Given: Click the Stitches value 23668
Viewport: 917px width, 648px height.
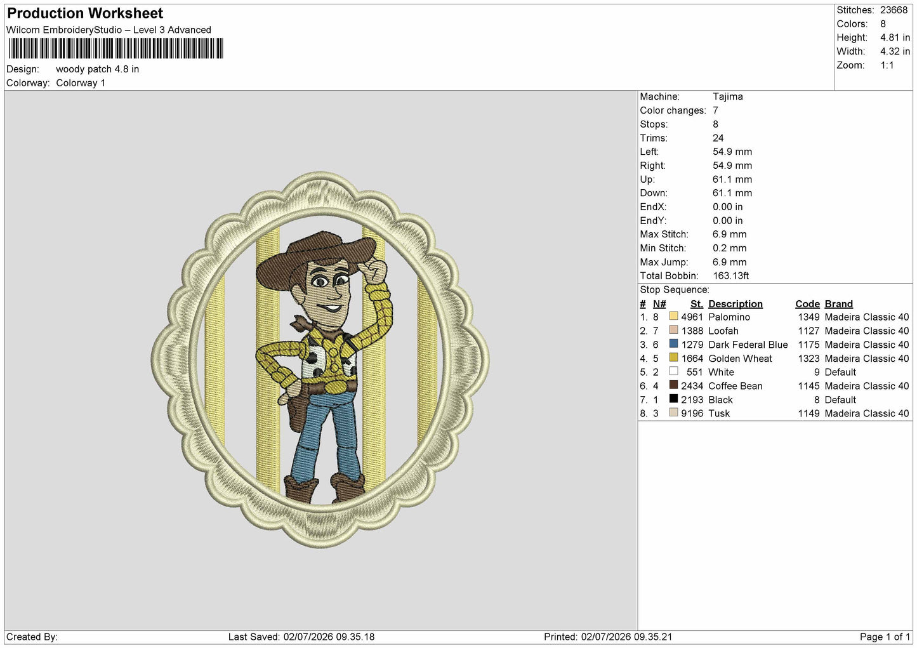Looking at the screenshot, I should (x=894, y=10).
